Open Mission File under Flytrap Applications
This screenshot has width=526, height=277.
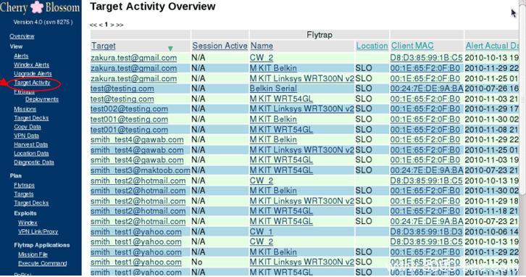pos(33,255)
